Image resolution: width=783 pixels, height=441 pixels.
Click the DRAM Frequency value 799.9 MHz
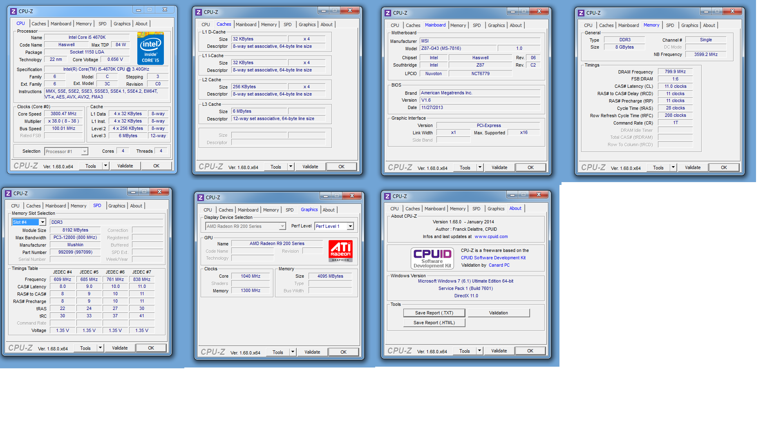coord(675,72)
